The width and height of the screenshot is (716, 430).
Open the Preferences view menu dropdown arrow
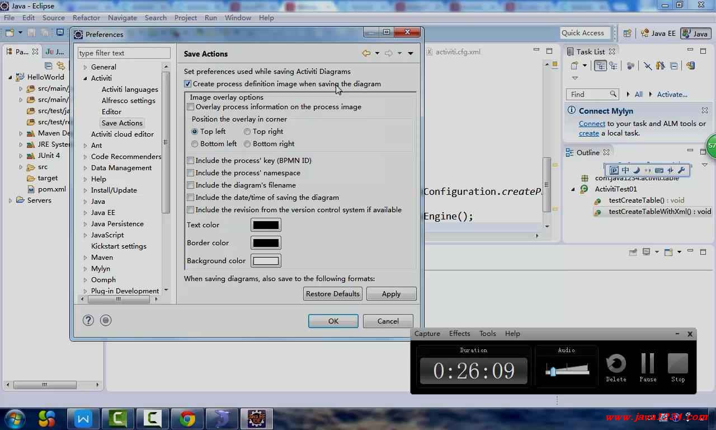click(x=411, y=54)
